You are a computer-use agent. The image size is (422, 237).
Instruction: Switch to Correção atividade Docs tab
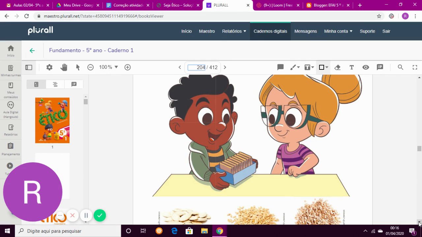coord(128,5)
